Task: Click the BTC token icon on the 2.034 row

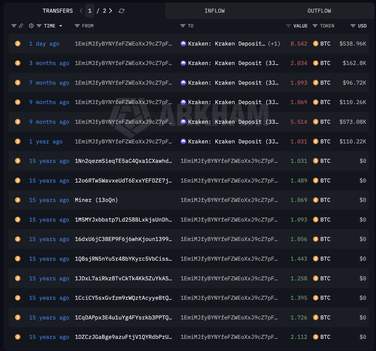Action: [x=316, y=63]
